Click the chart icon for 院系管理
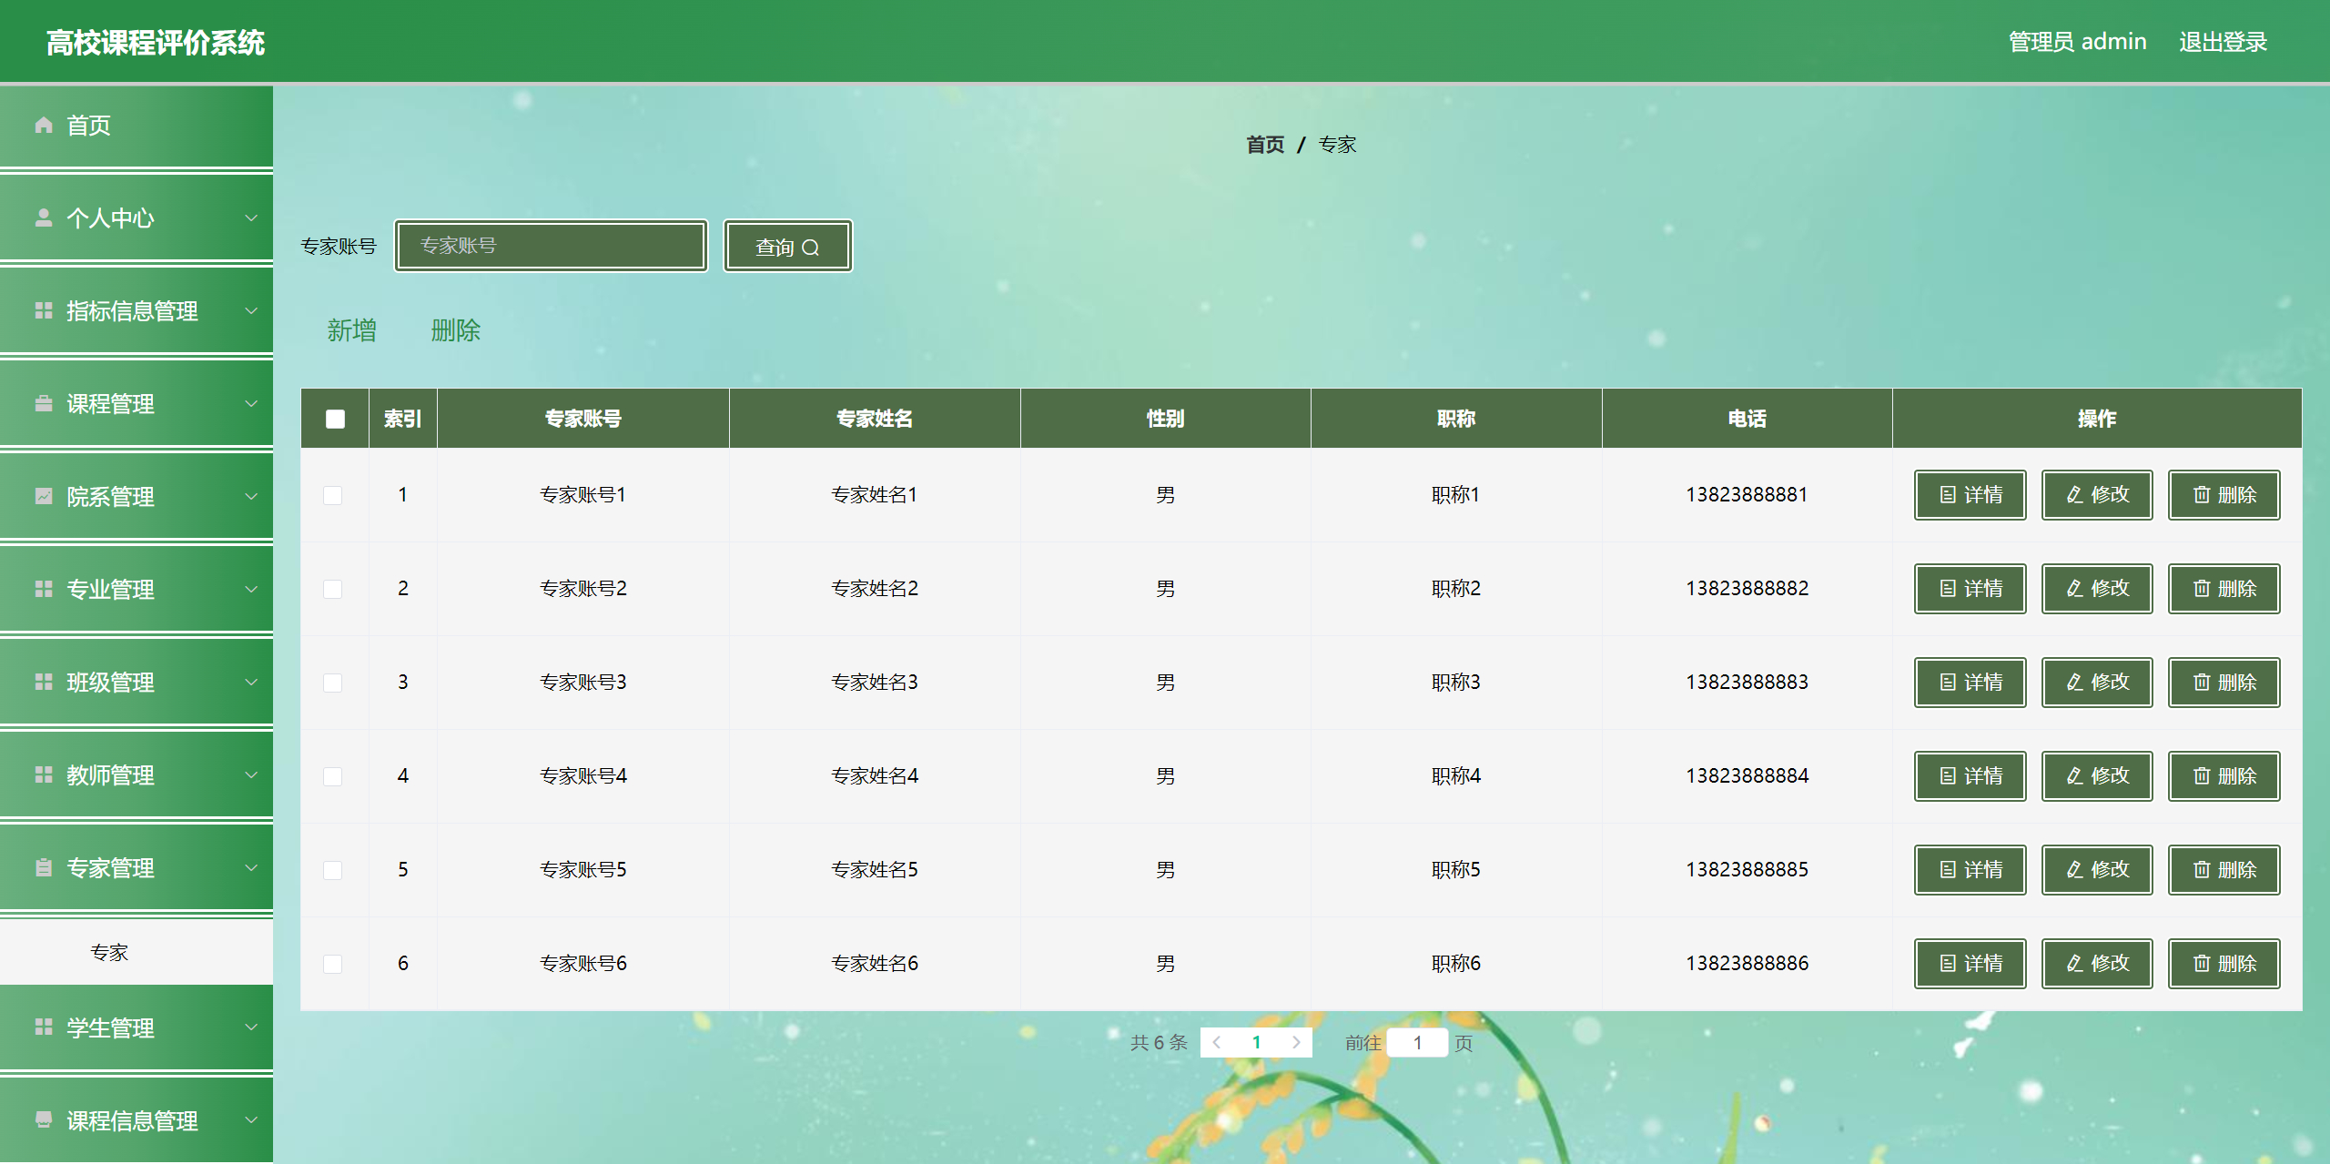 click(43, 496)
